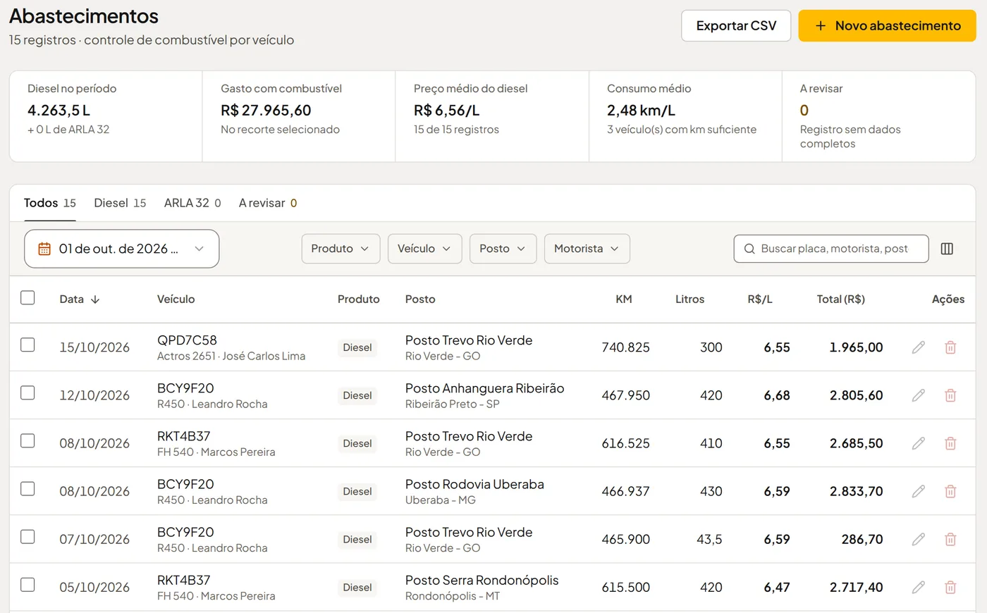This screenshot has width=987, height=613.
Task: Open the date range picker dropdown
Action: coord(121,249)
